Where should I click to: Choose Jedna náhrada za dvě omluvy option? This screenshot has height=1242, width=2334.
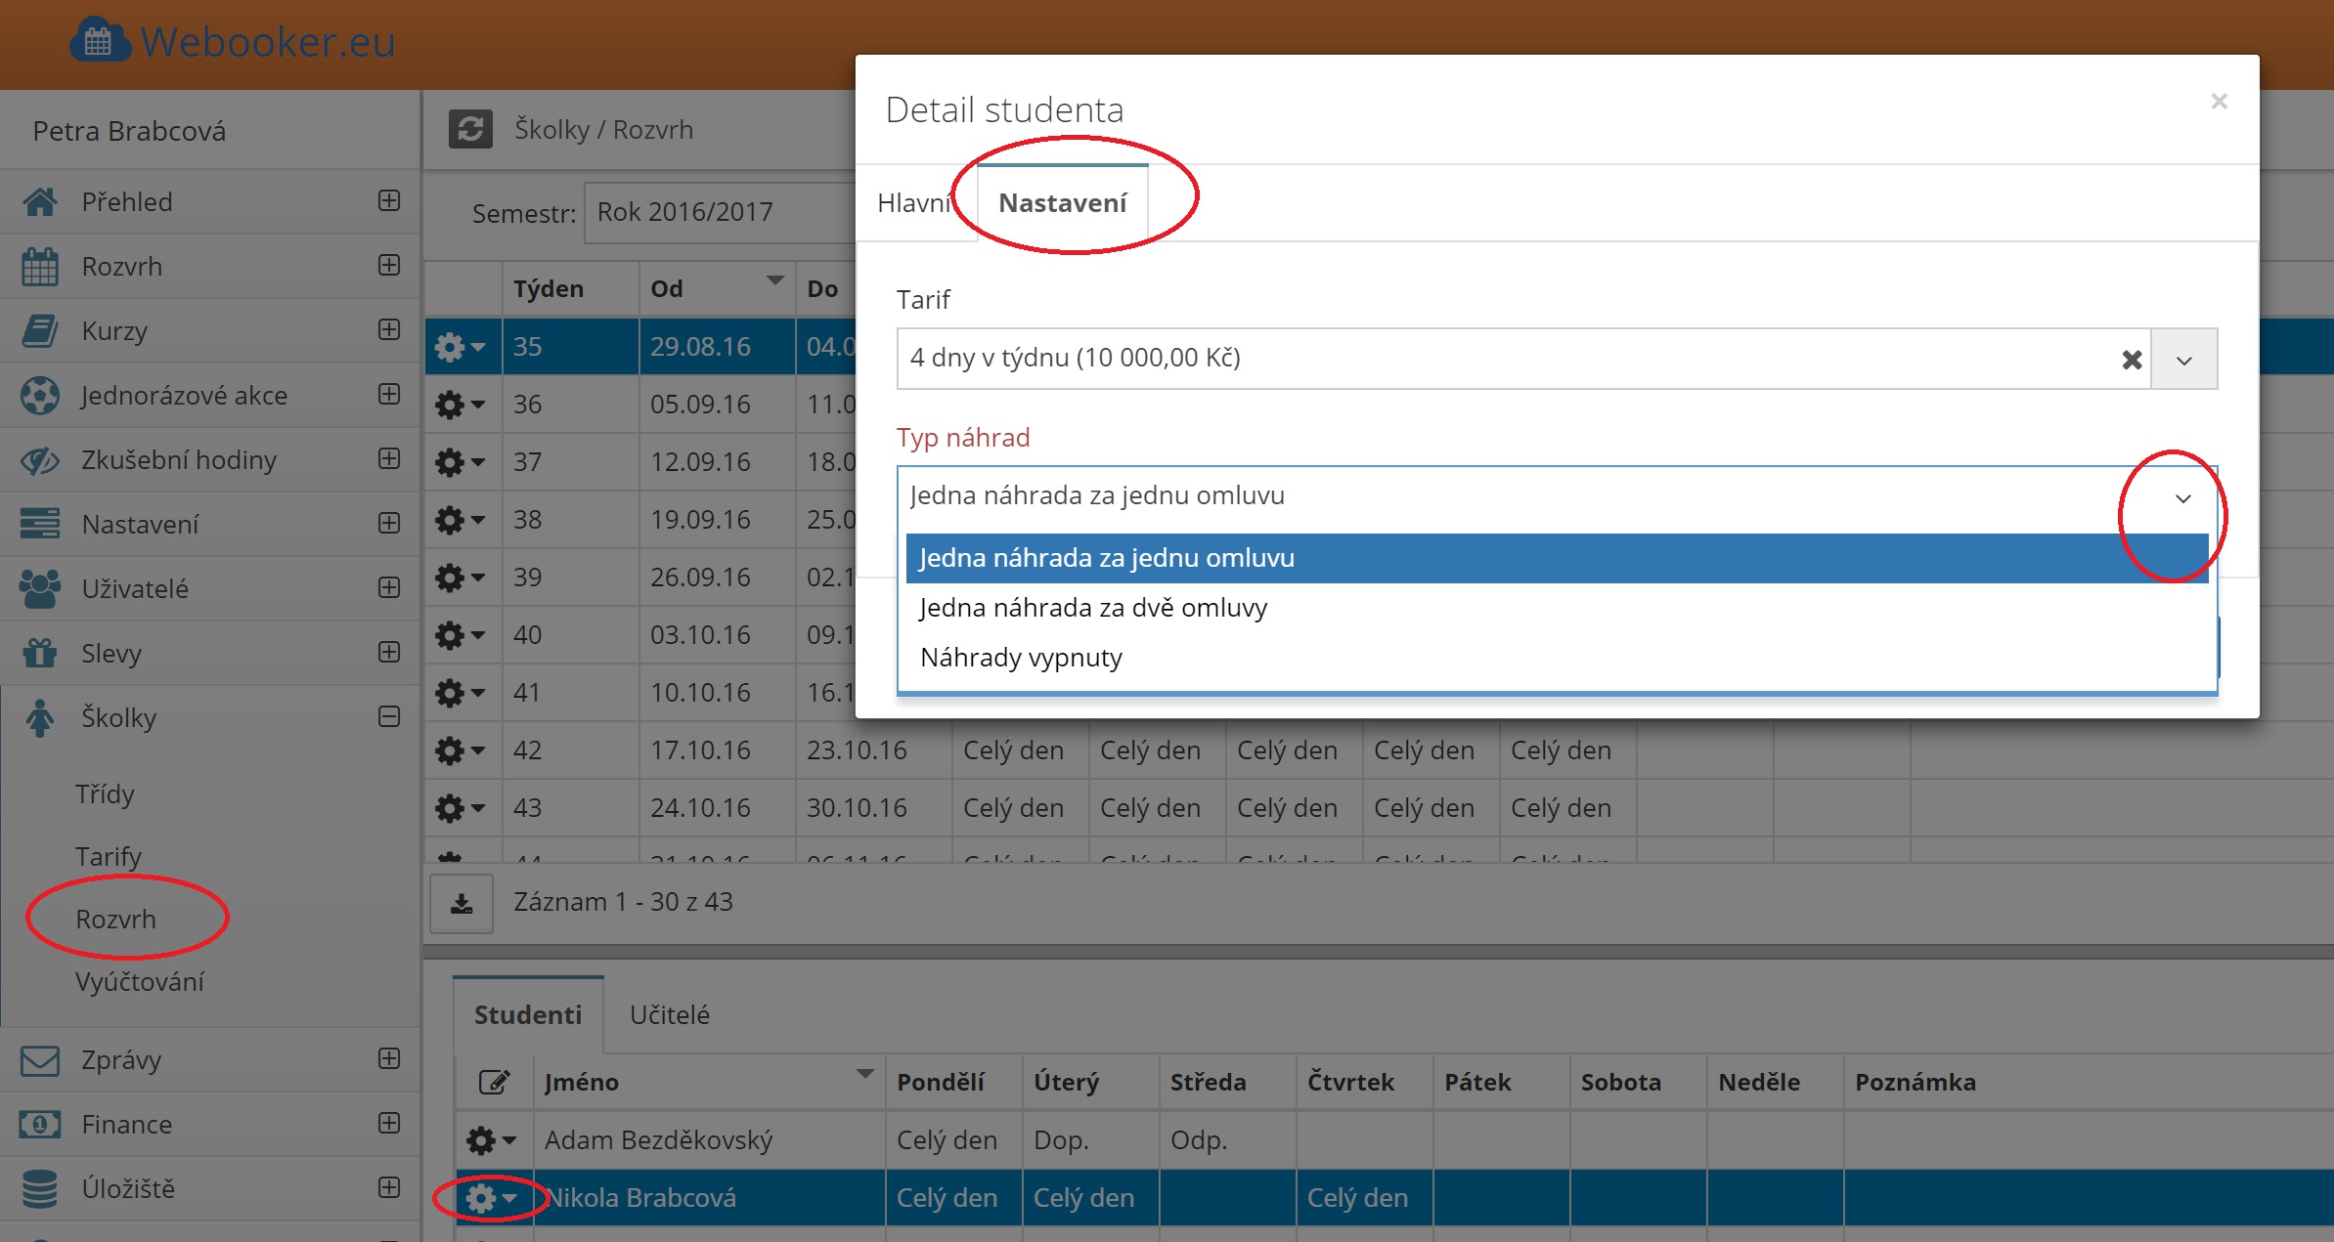pyautogui.click(x=1557, y=608)
